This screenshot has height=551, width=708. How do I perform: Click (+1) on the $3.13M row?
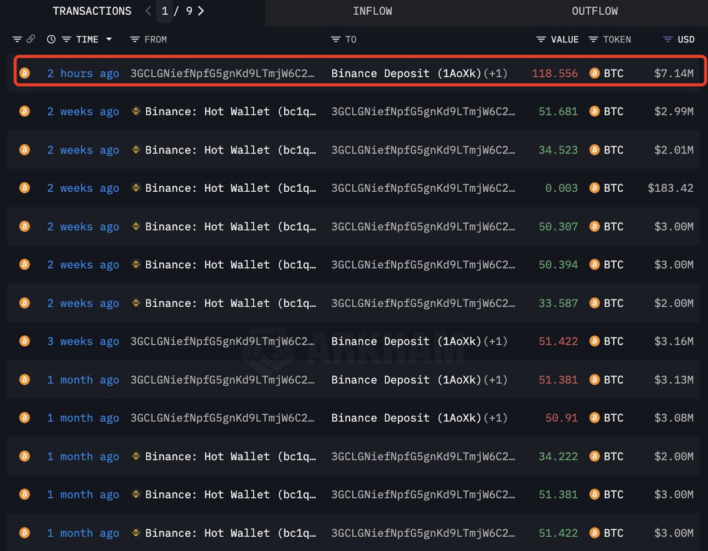(x=496, y=379)
